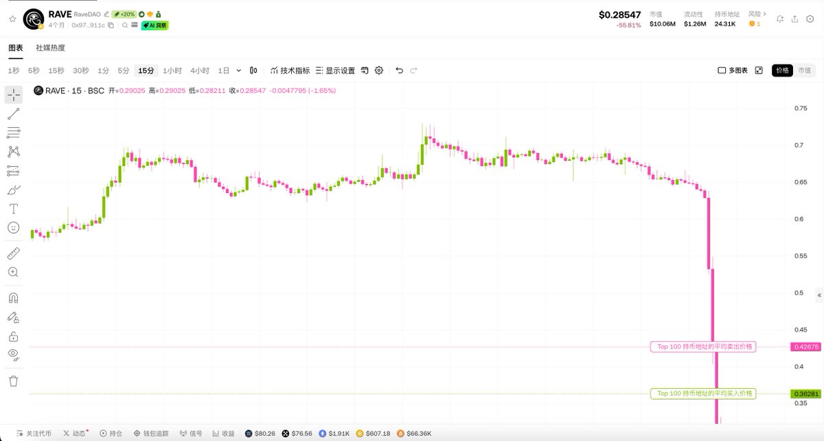Image resolution: width=824 pixels, height=441 pixels.
Task: Select the 15分 timeframe
Action: (x=146, y=70)
